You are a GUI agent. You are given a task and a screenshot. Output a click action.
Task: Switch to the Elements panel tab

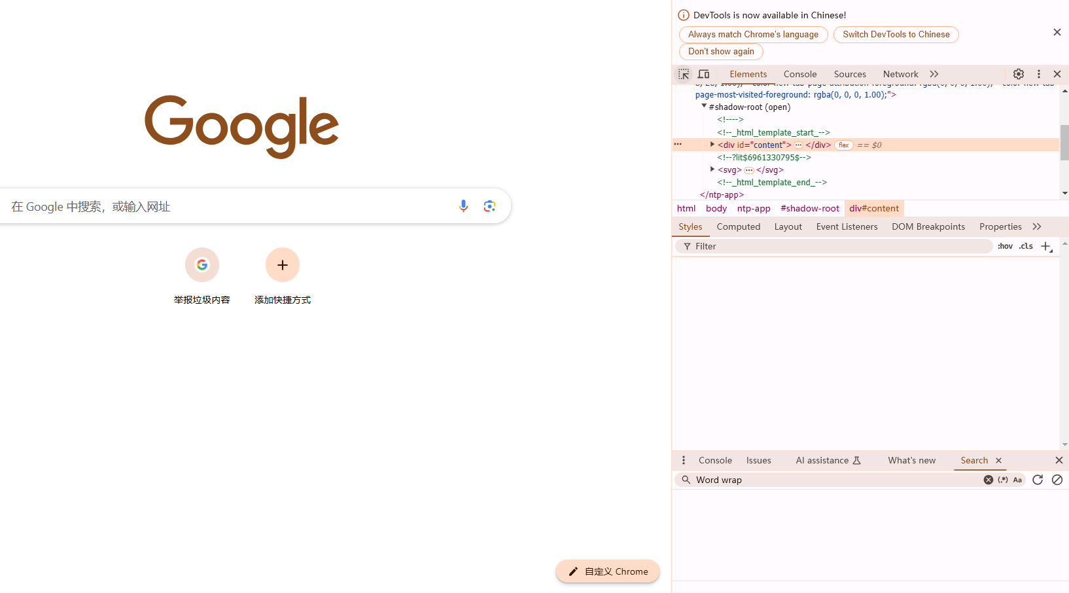[x=748, y=74]
